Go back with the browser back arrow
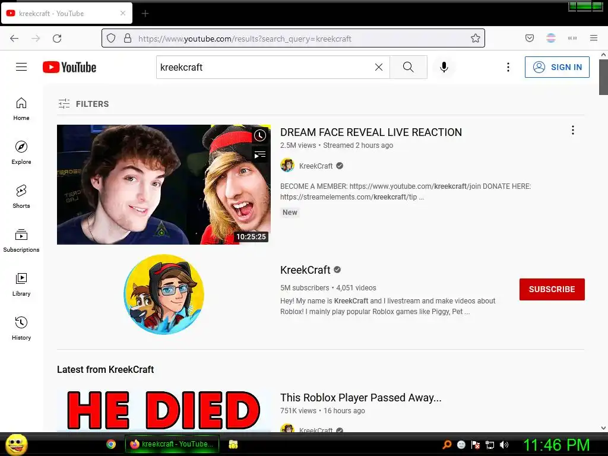608x456 pixels. tap(14, 39)
